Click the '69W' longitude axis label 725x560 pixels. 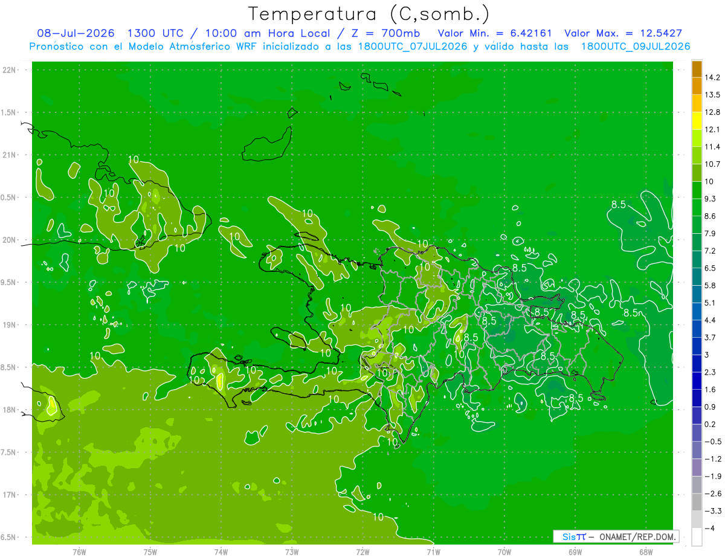pyautogui.click(x=575, y=552)
